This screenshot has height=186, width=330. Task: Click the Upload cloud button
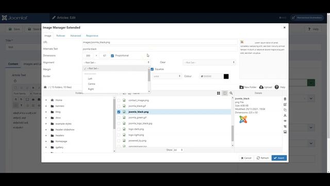tap(266, 87)
